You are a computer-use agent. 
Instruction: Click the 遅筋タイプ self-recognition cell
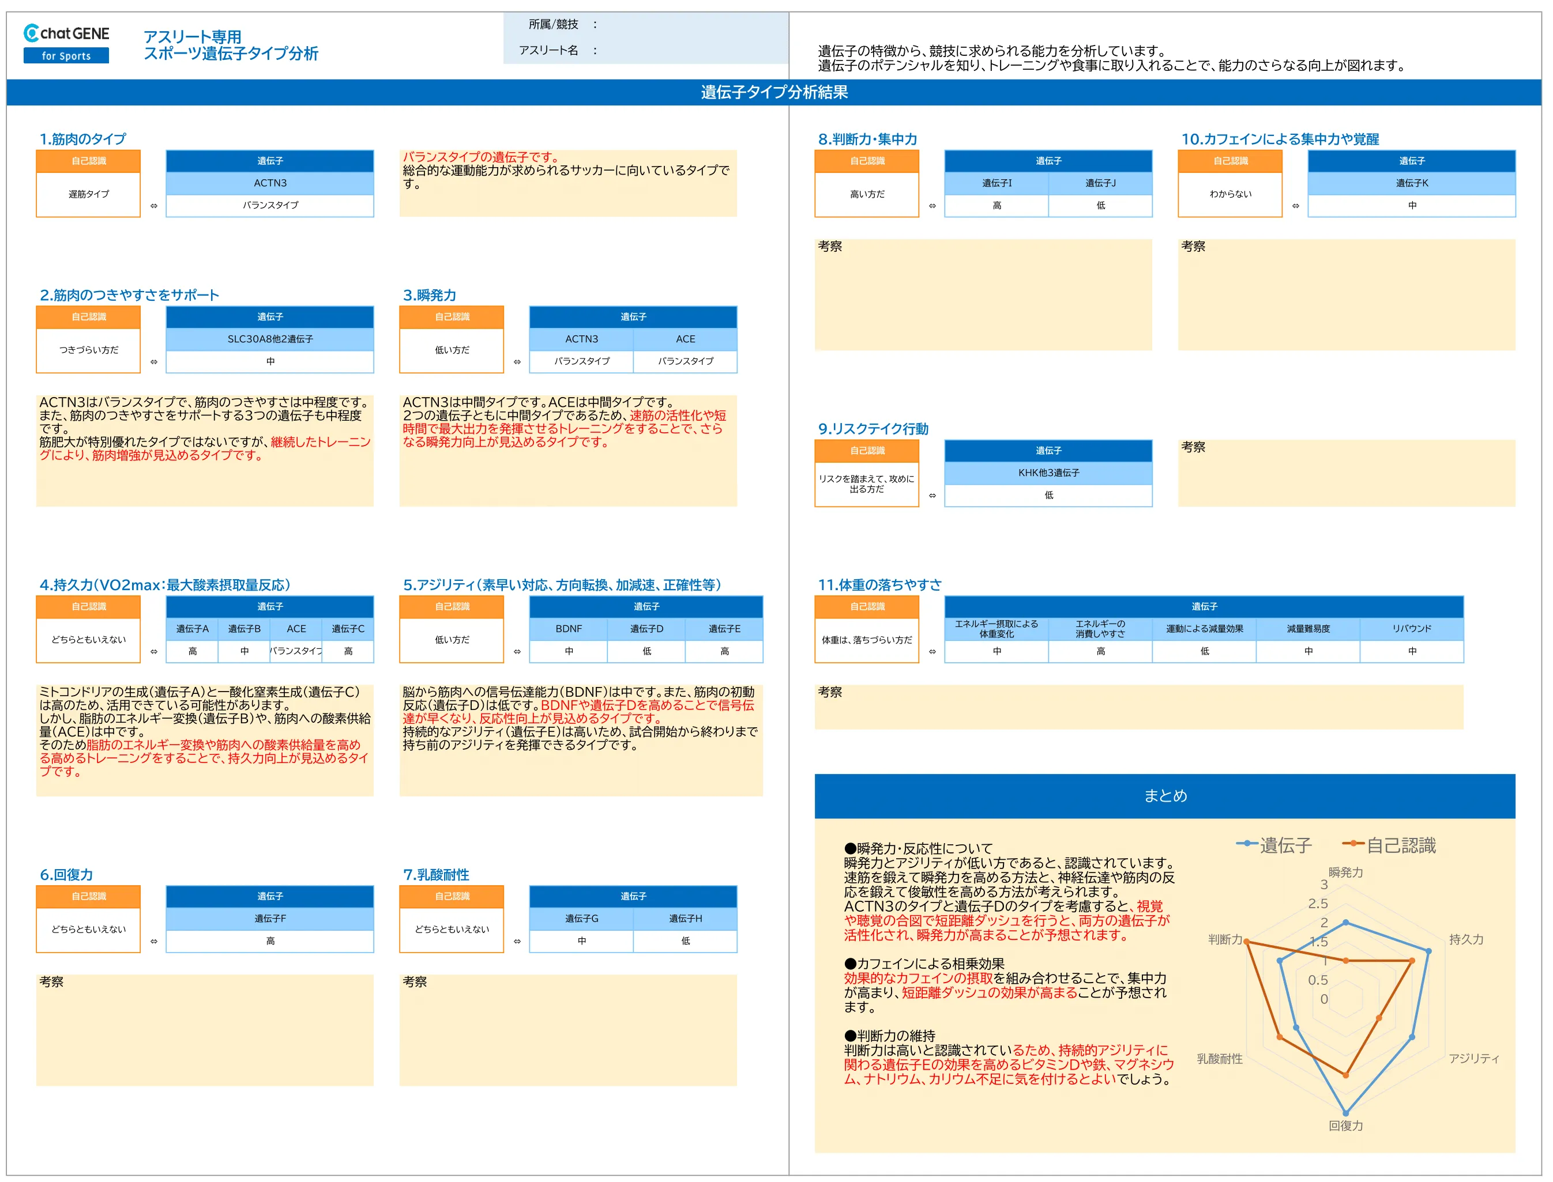click(x=89, y=194)
